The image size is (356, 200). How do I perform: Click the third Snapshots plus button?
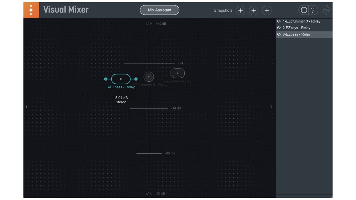[266, 10]
